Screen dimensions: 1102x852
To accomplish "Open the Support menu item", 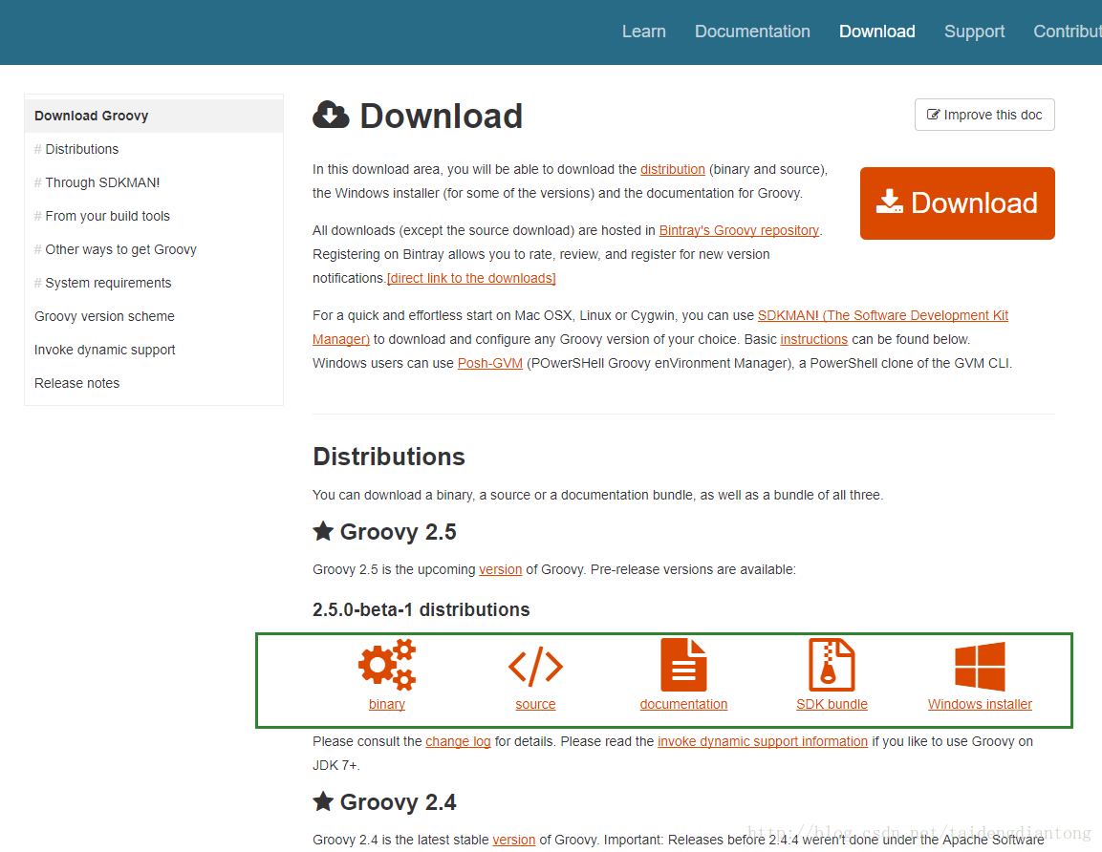I will point(974,32).
